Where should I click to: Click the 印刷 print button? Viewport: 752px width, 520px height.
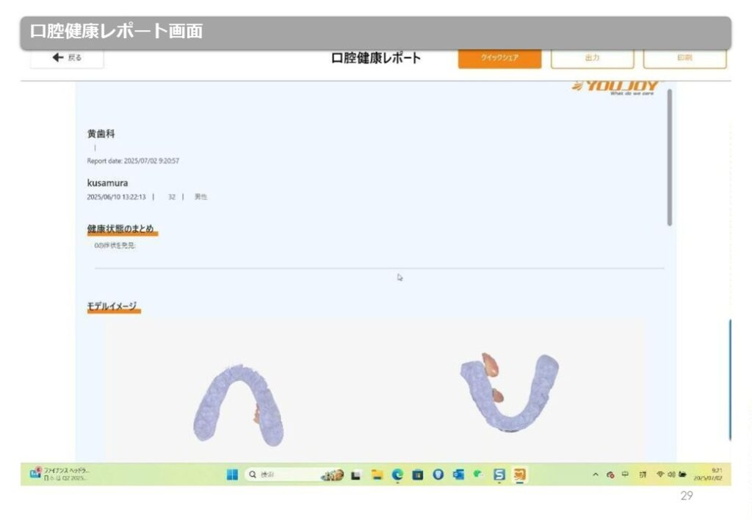[684, 58]
